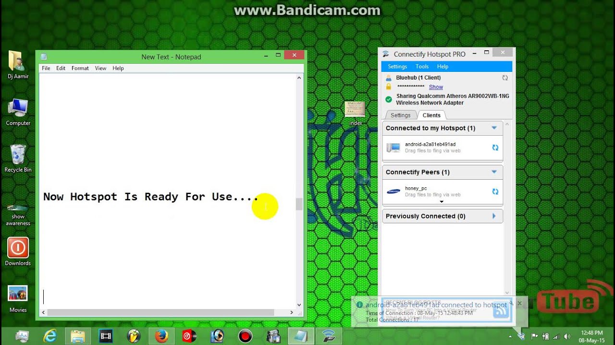Screen dimensions: 615x345
Task: Select the Computer desktop icon
Action: [18, 112]
